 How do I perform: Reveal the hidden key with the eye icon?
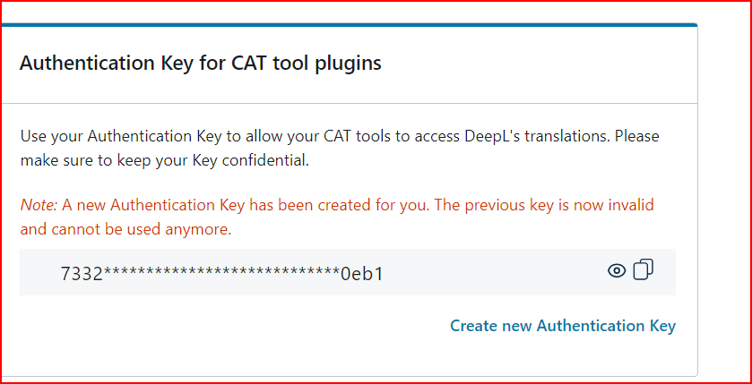(x=617, y=270)
